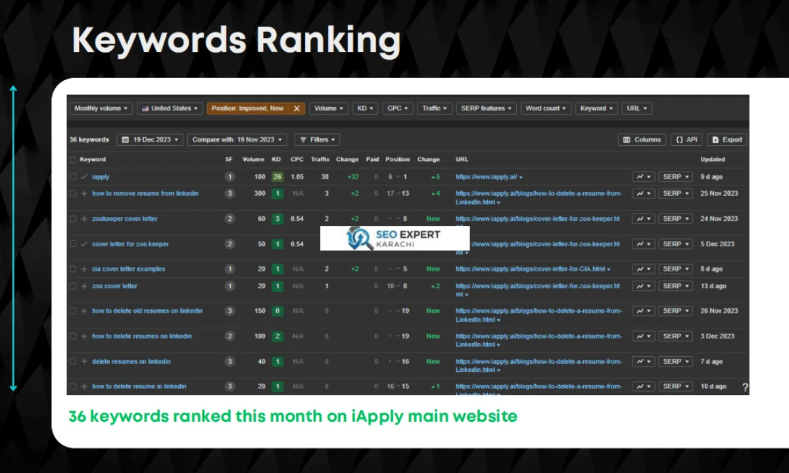Open the trend chart button in the iapply row

tap(644, 177)
